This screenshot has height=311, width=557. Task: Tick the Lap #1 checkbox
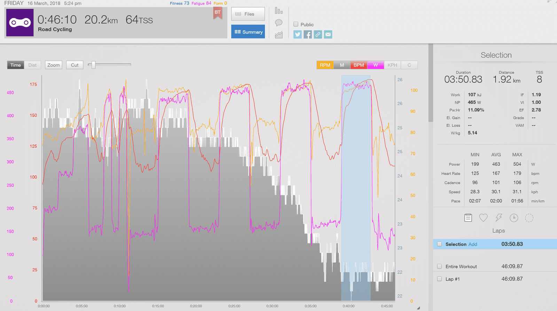pos(439,279)
